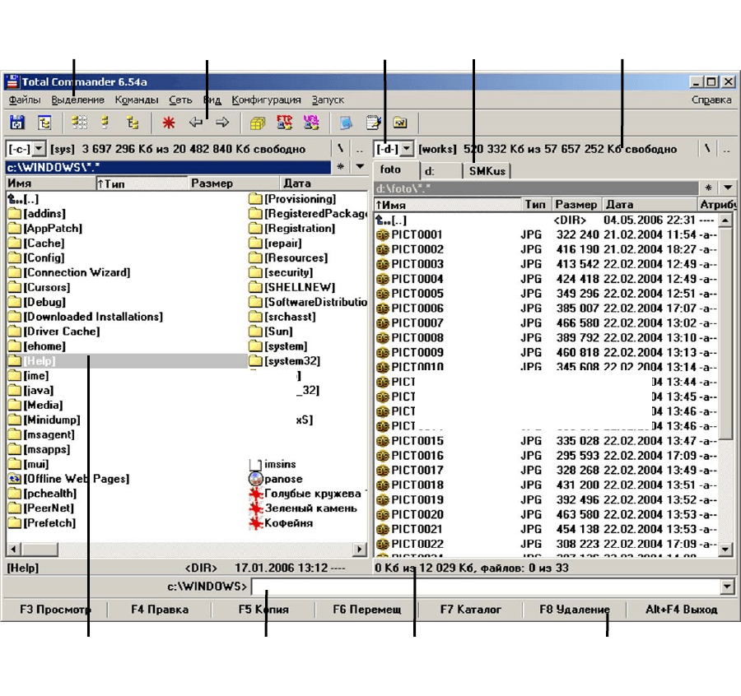Switch to the d: tab
This screenshot has width=741, height=696.
pos(441,171)
